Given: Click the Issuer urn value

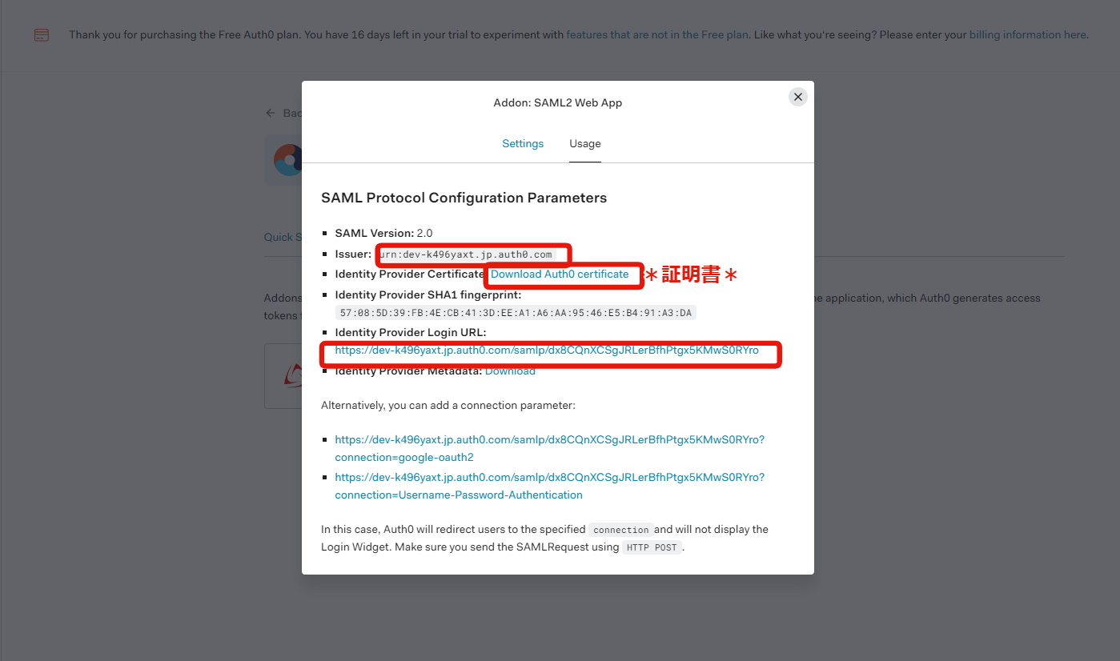Looking at the screenshot, I should click(466, 254).
